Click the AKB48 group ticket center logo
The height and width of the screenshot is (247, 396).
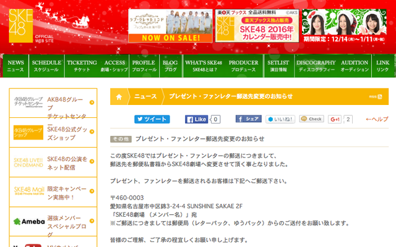[x=28, y=102]
